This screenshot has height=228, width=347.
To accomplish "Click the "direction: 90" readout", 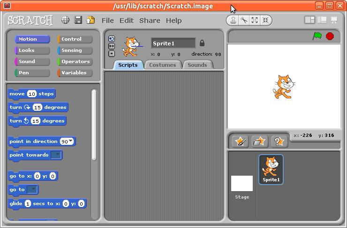I will tap(206, 54).
